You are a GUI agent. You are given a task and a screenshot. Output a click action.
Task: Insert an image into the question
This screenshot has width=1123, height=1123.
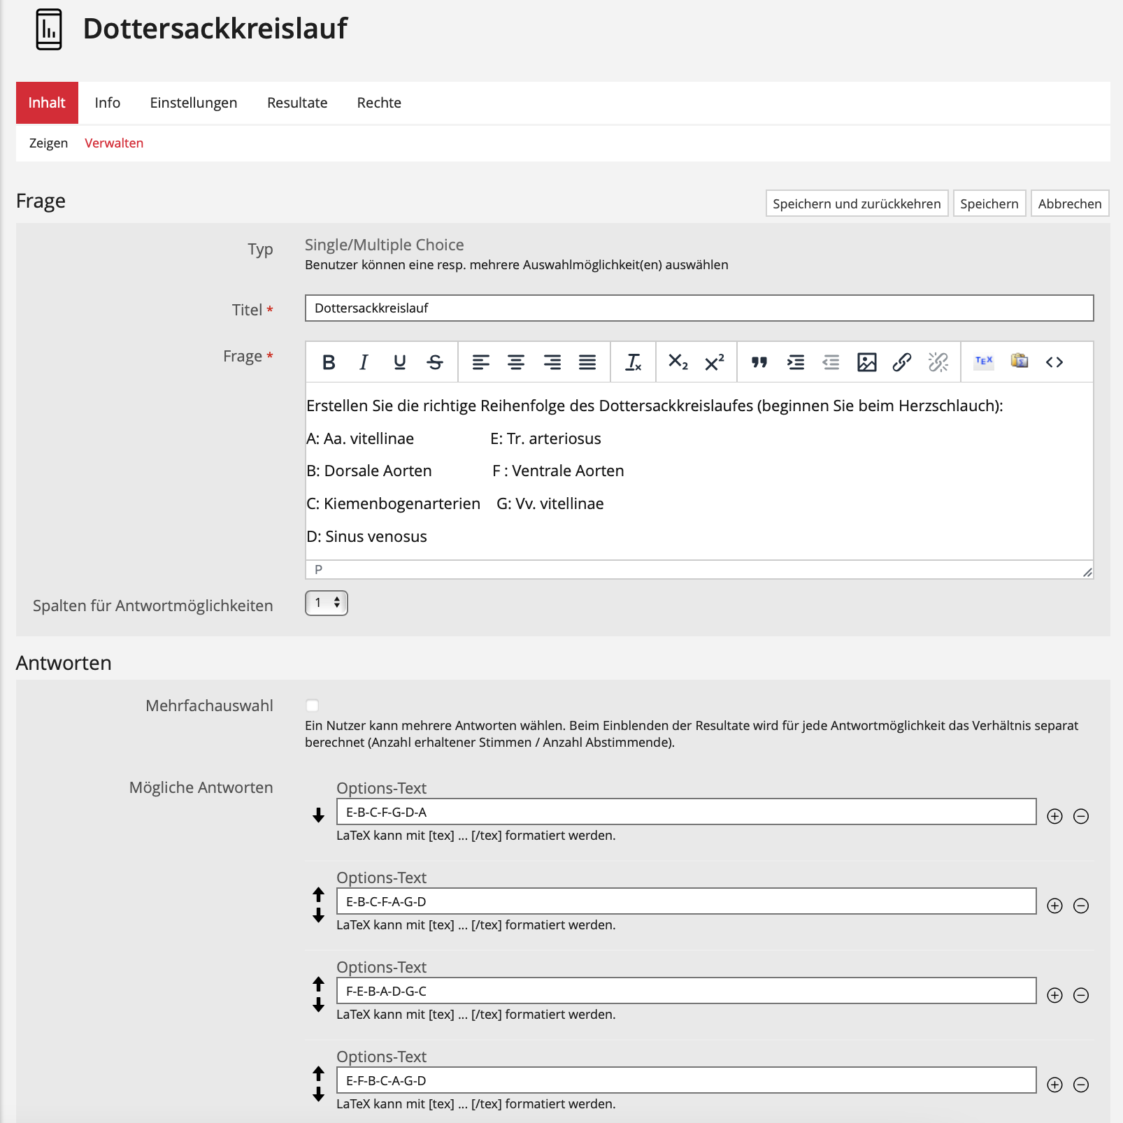tap(866, 362)
